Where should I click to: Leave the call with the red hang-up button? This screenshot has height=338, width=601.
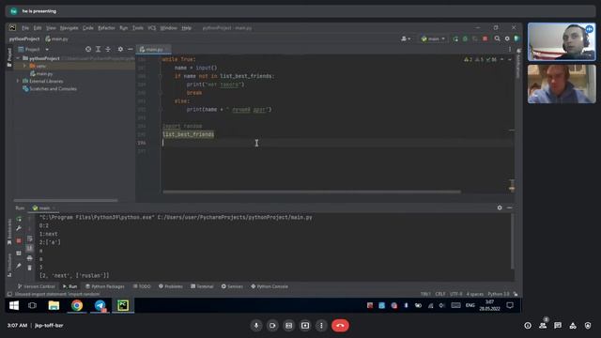(x=340, y=326)
